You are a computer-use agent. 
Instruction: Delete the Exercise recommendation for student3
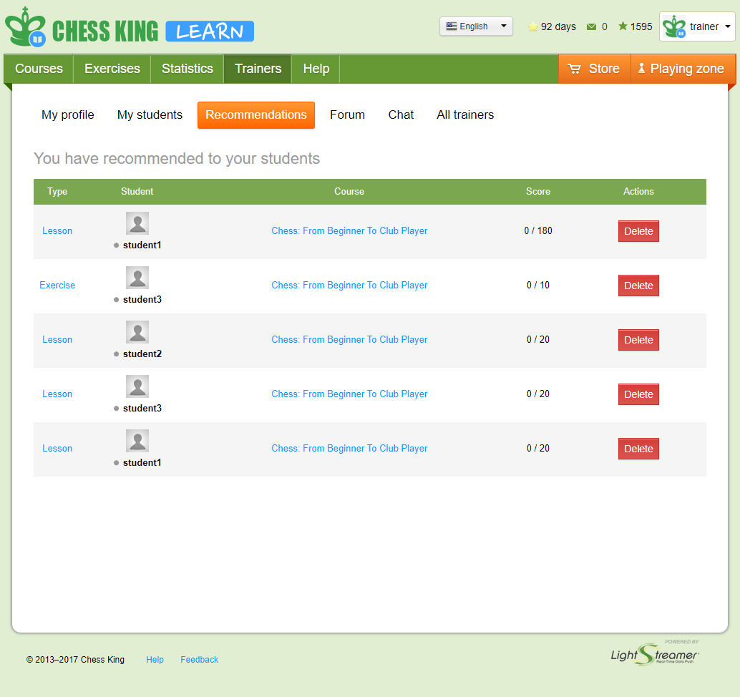(x=638, y=286)
